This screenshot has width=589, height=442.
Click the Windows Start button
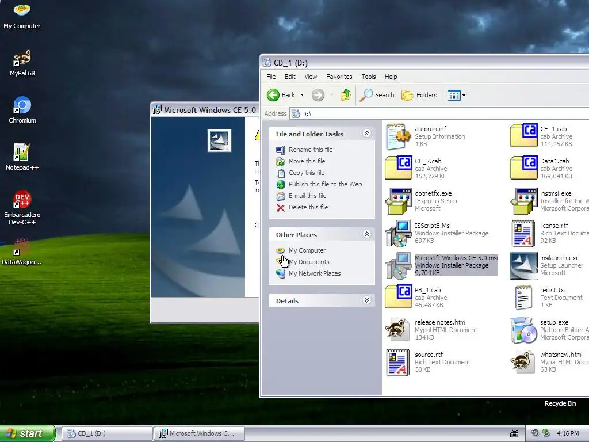(27, 433)
